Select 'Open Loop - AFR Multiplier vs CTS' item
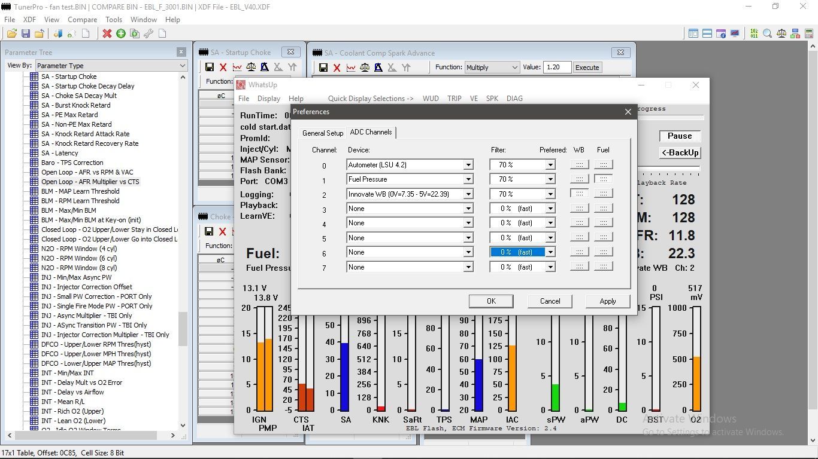Viewport: 818px width, 459px height. click(x=90, y=182)
